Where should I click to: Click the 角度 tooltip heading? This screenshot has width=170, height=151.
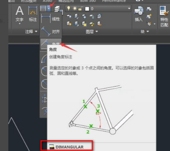[x=53, y=50]
